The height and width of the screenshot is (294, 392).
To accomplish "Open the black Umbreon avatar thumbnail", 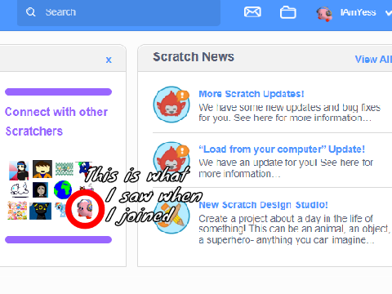I will (40, 211).
